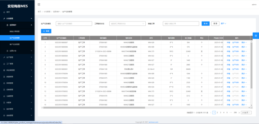Expand the 试算计划 submenu chevron

pos(31,51)
